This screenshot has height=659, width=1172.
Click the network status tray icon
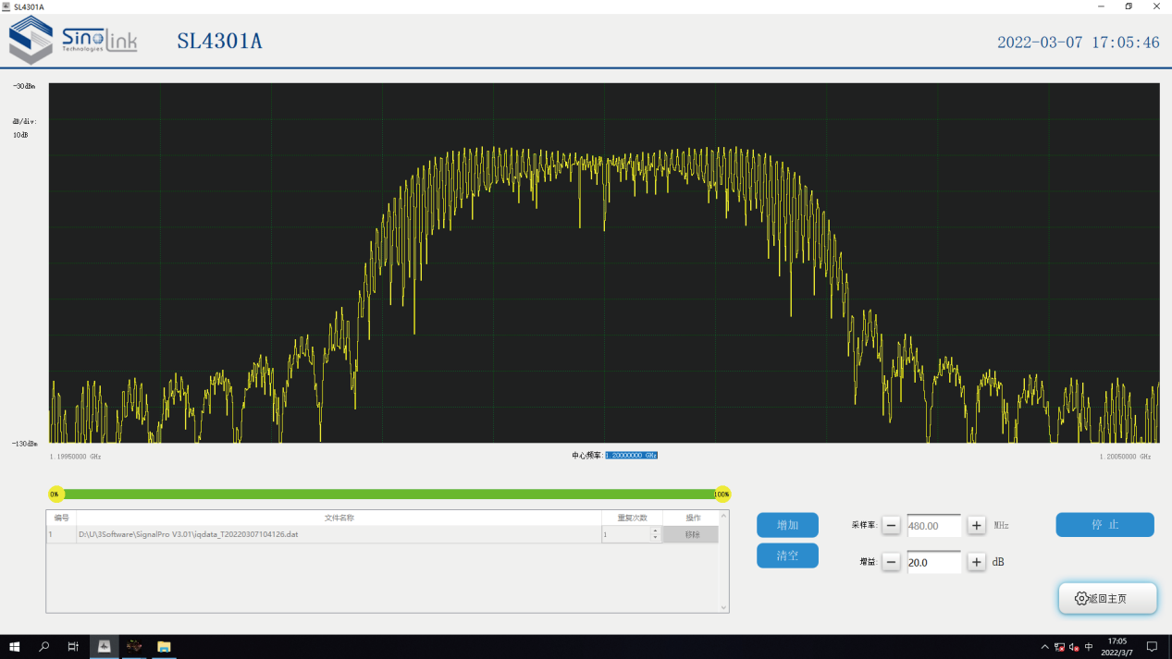pyautogui.click(x=1060, y=646)
